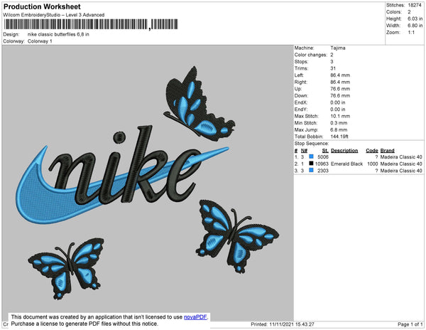The height and width of the screenshot is (330, 426).
Task: Click the Left value 86.4 mm
Action: coord(340,75)
